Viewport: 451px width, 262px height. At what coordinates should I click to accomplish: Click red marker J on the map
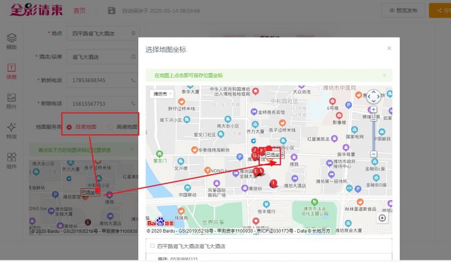pos(255,150)
